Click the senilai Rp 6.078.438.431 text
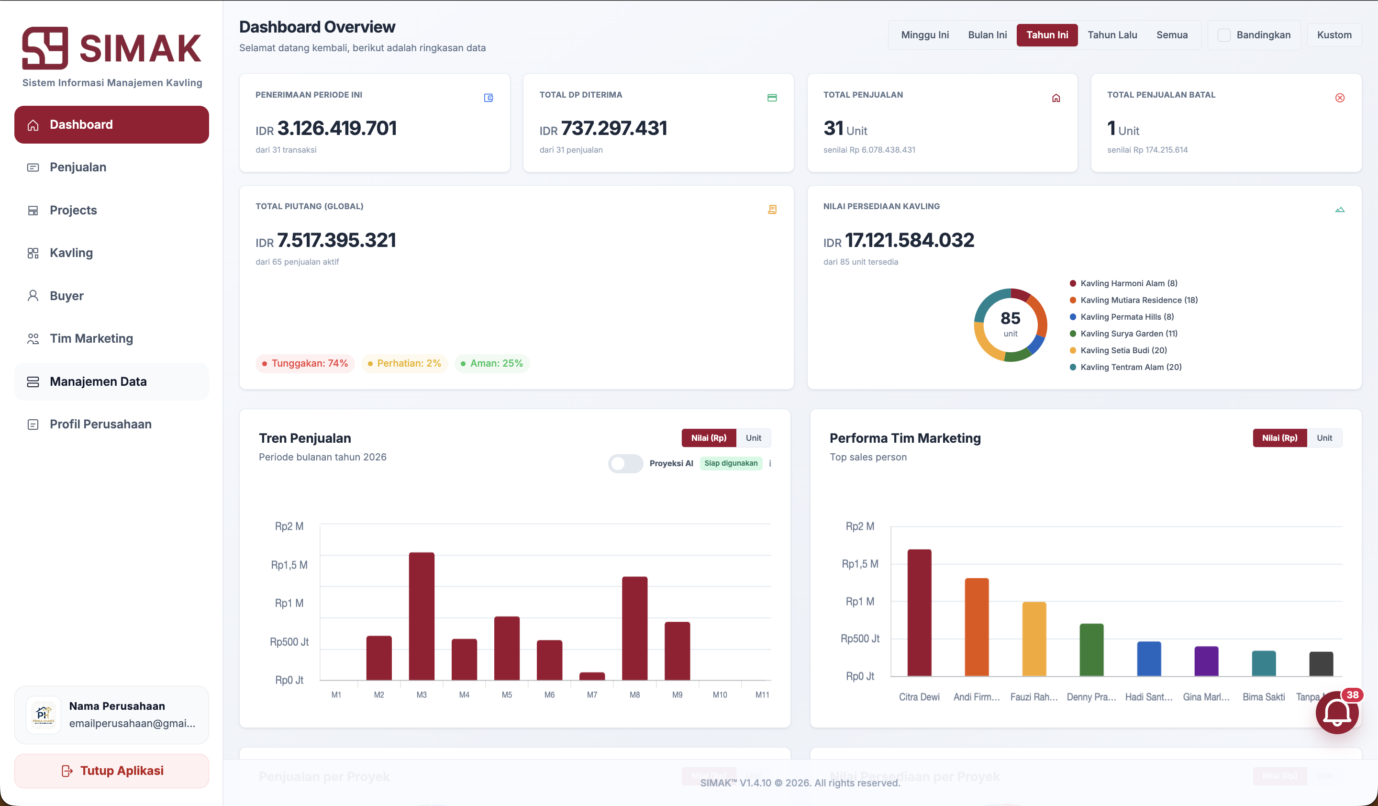This screenshot has width=1378, height=806. [869, 150]
